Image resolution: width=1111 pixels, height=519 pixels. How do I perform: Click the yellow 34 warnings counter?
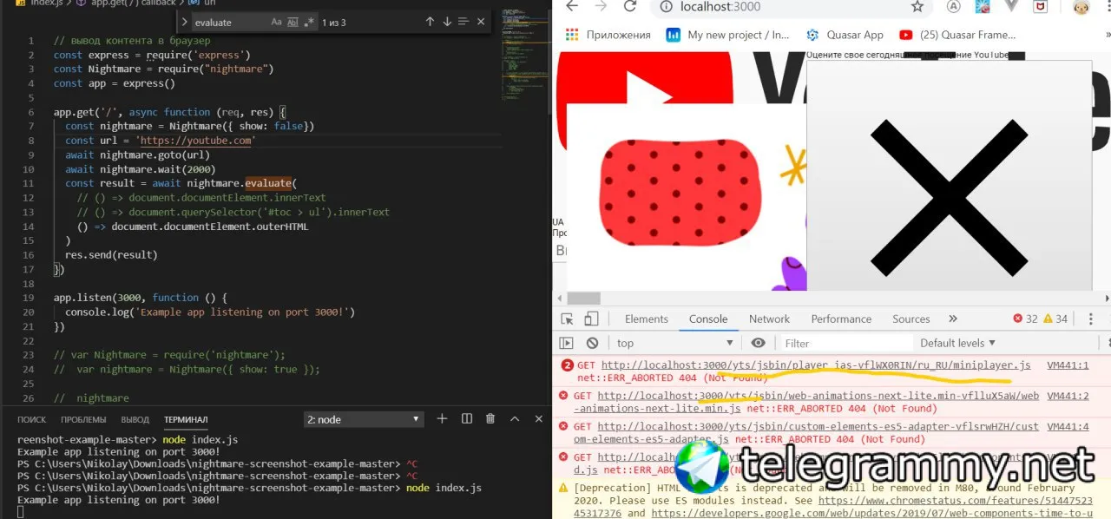pos(1055,319)
